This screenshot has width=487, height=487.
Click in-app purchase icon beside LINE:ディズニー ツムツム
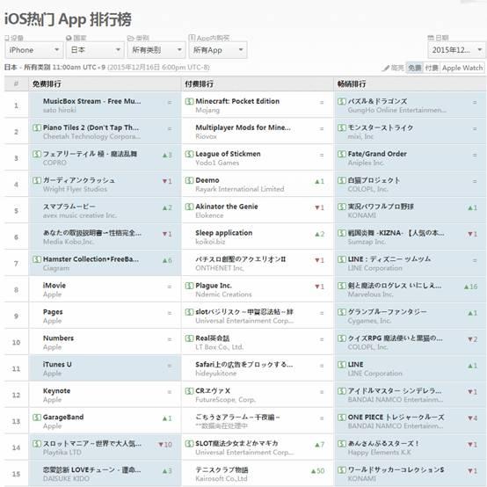[x=342, y=259]
